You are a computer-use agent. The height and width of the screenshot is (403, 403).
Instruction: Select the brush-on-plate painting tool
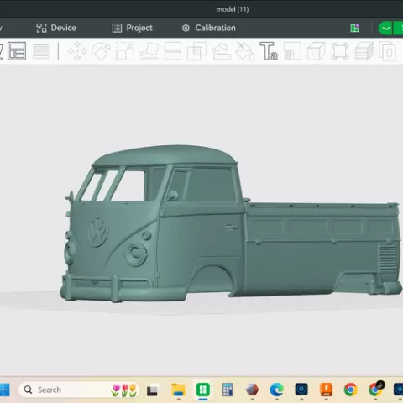click(x=222, y=51)
